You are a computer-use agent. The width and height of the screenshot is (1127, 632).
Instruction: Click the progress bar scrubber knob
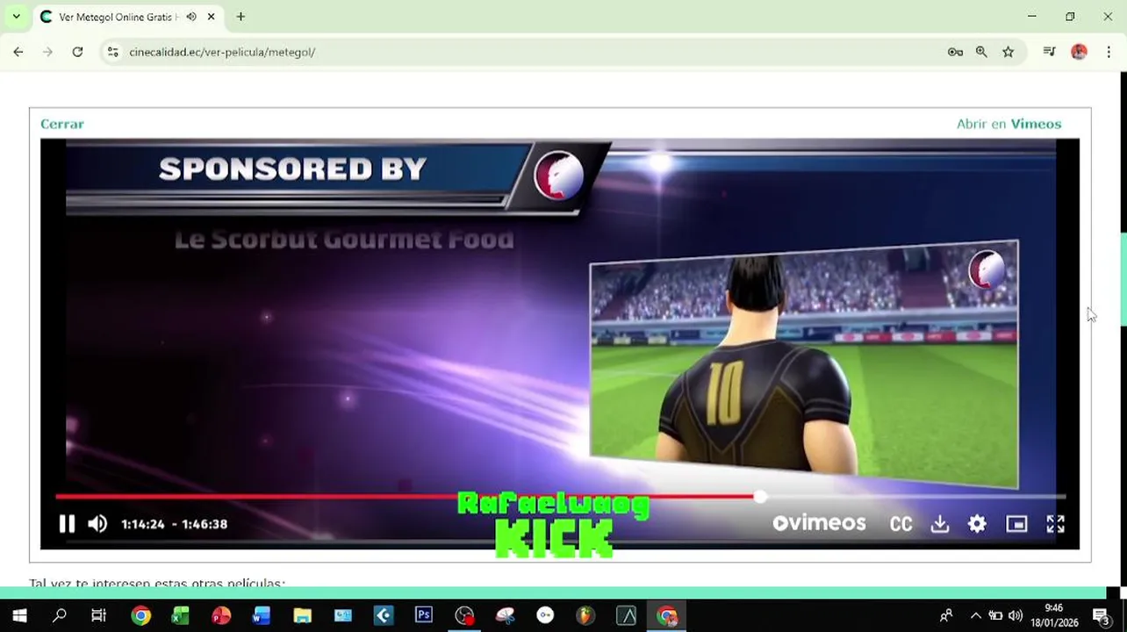click(x=760, y=497)
